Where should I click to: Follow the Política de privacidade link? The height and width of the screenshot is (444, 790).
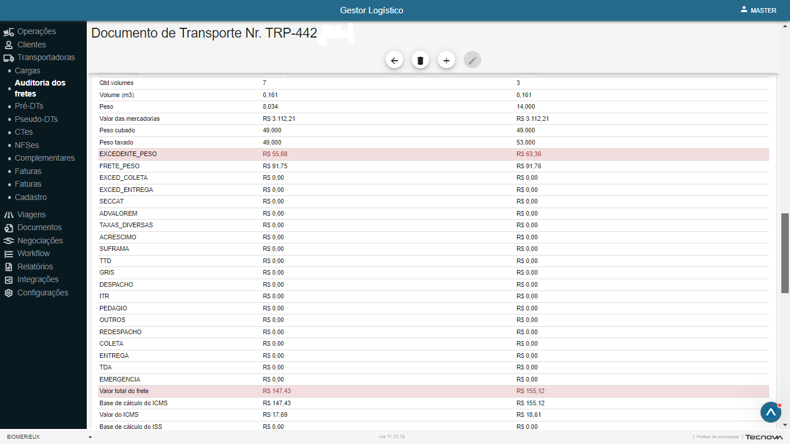[x=718, y=437]
